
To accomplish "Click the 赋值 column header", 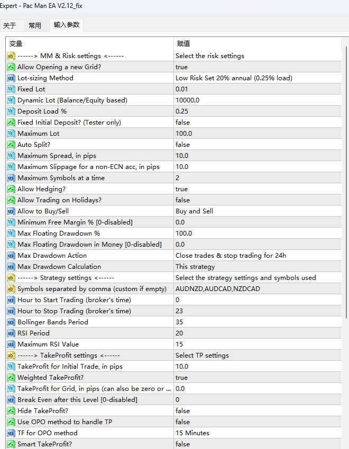I will pos(183,43).
